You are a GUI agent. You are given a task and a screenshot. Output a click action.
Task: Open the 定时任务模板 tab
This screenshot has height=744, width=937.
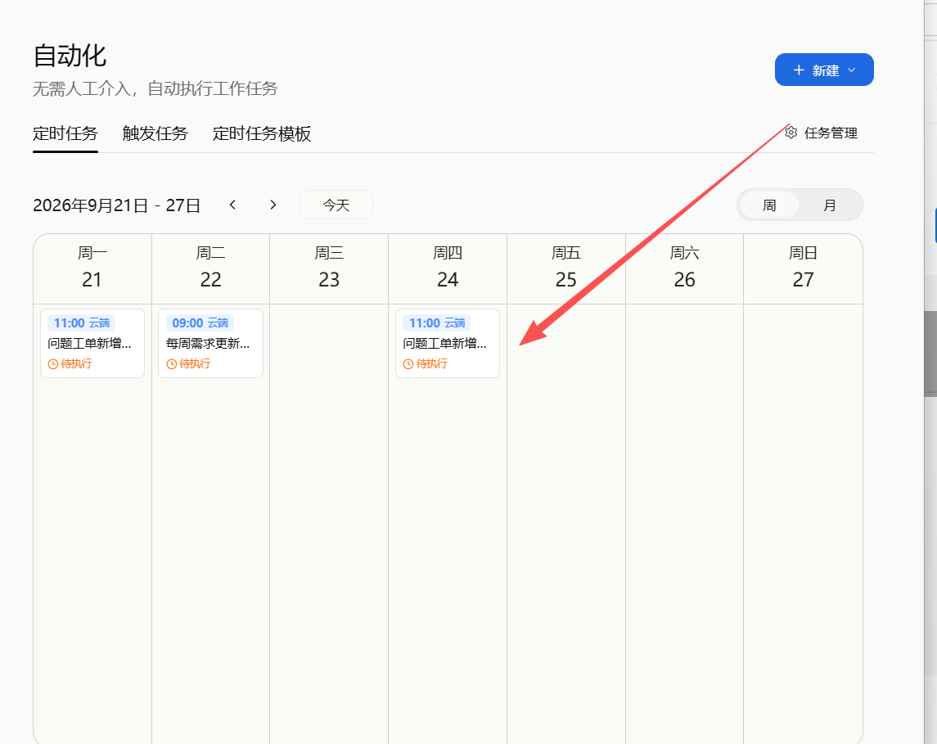262,133
